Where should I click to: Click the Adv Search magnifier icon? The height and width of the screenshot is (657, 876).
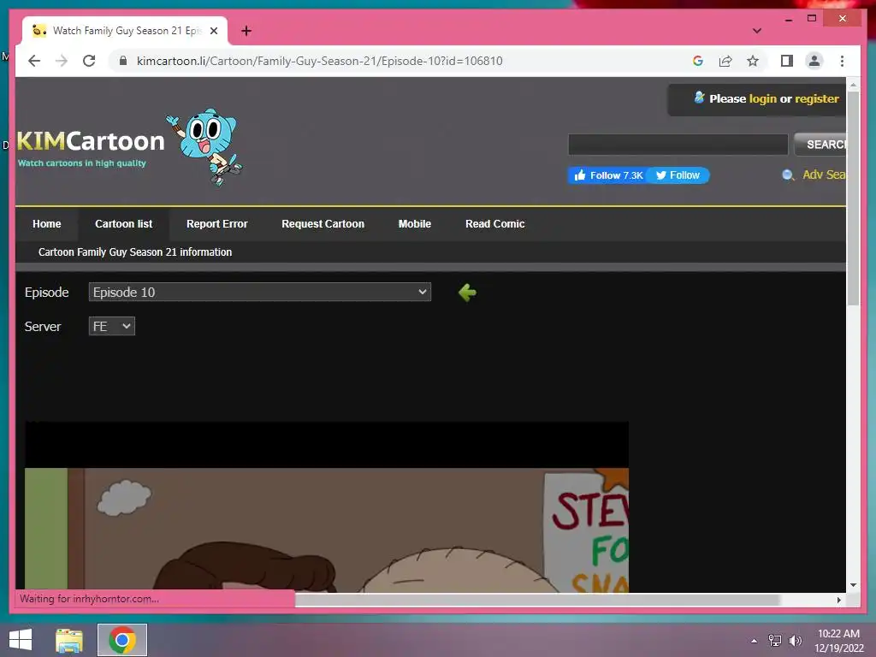[x=788, y=175]
